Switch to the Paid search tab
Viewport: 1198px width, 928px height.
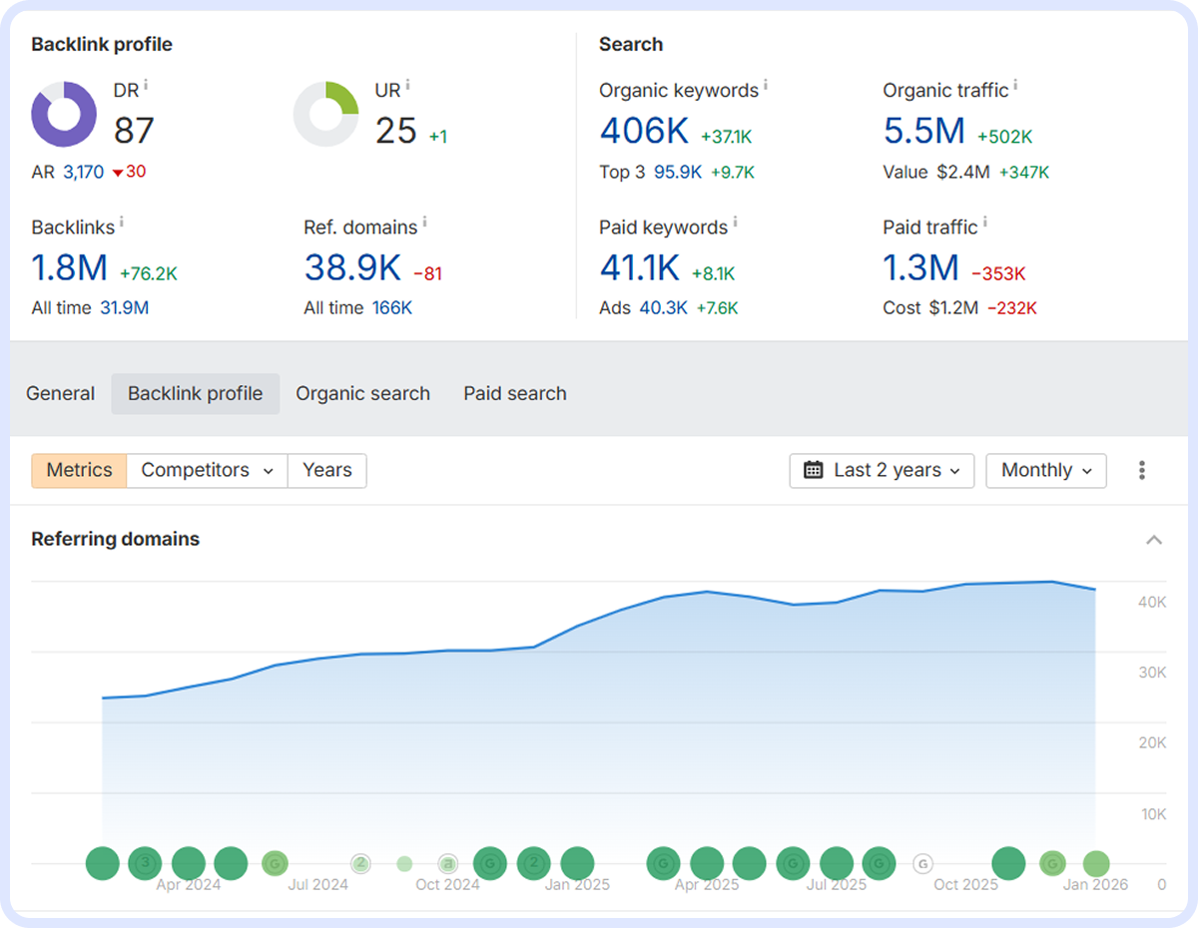(514, 394)
